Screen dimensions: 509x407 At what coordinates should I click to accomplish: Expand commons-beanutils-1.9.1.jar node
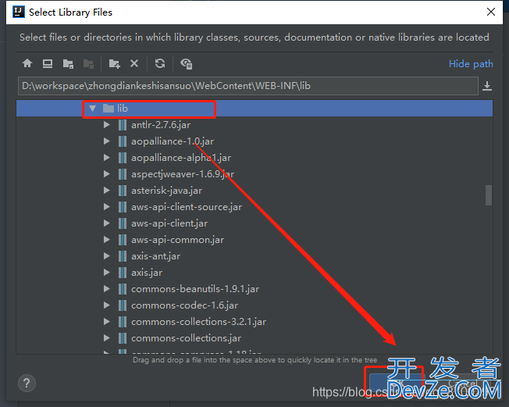point(106,289)
